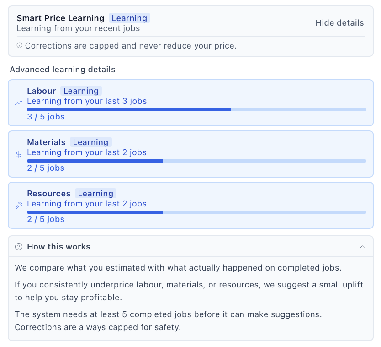This screenshot has height=347, width=381.
Task: Select the How this works header bar
Action: [190, 246]
